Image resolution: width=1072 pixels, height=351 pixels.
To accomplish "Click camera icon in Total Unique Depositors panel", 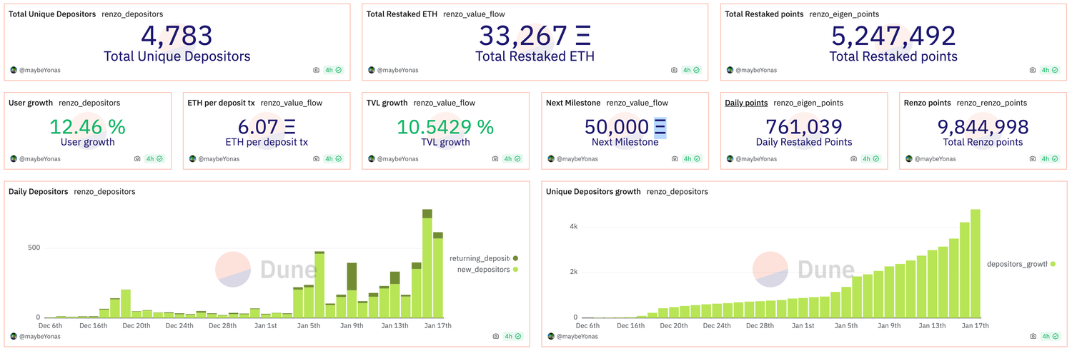I will click(317, 70).
